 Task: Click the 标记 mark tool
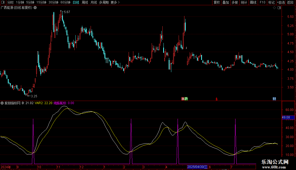[271, 3]
